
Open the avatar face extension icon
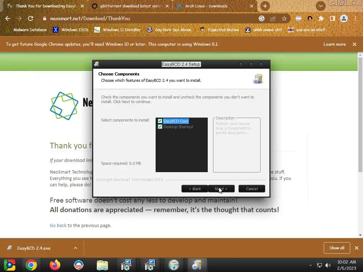pyautogui.click(x=310, y=18)
